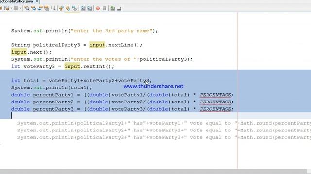311x174 pixels.
Task: Start macro recording with red button
Action: point(98,8)
